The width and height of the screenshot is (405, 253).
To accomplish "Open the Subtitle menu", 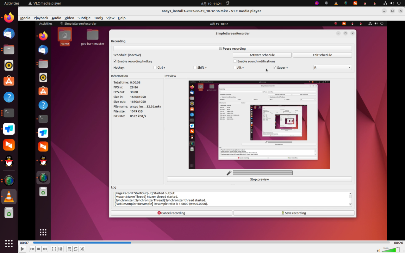I will (x=84, y=18).
